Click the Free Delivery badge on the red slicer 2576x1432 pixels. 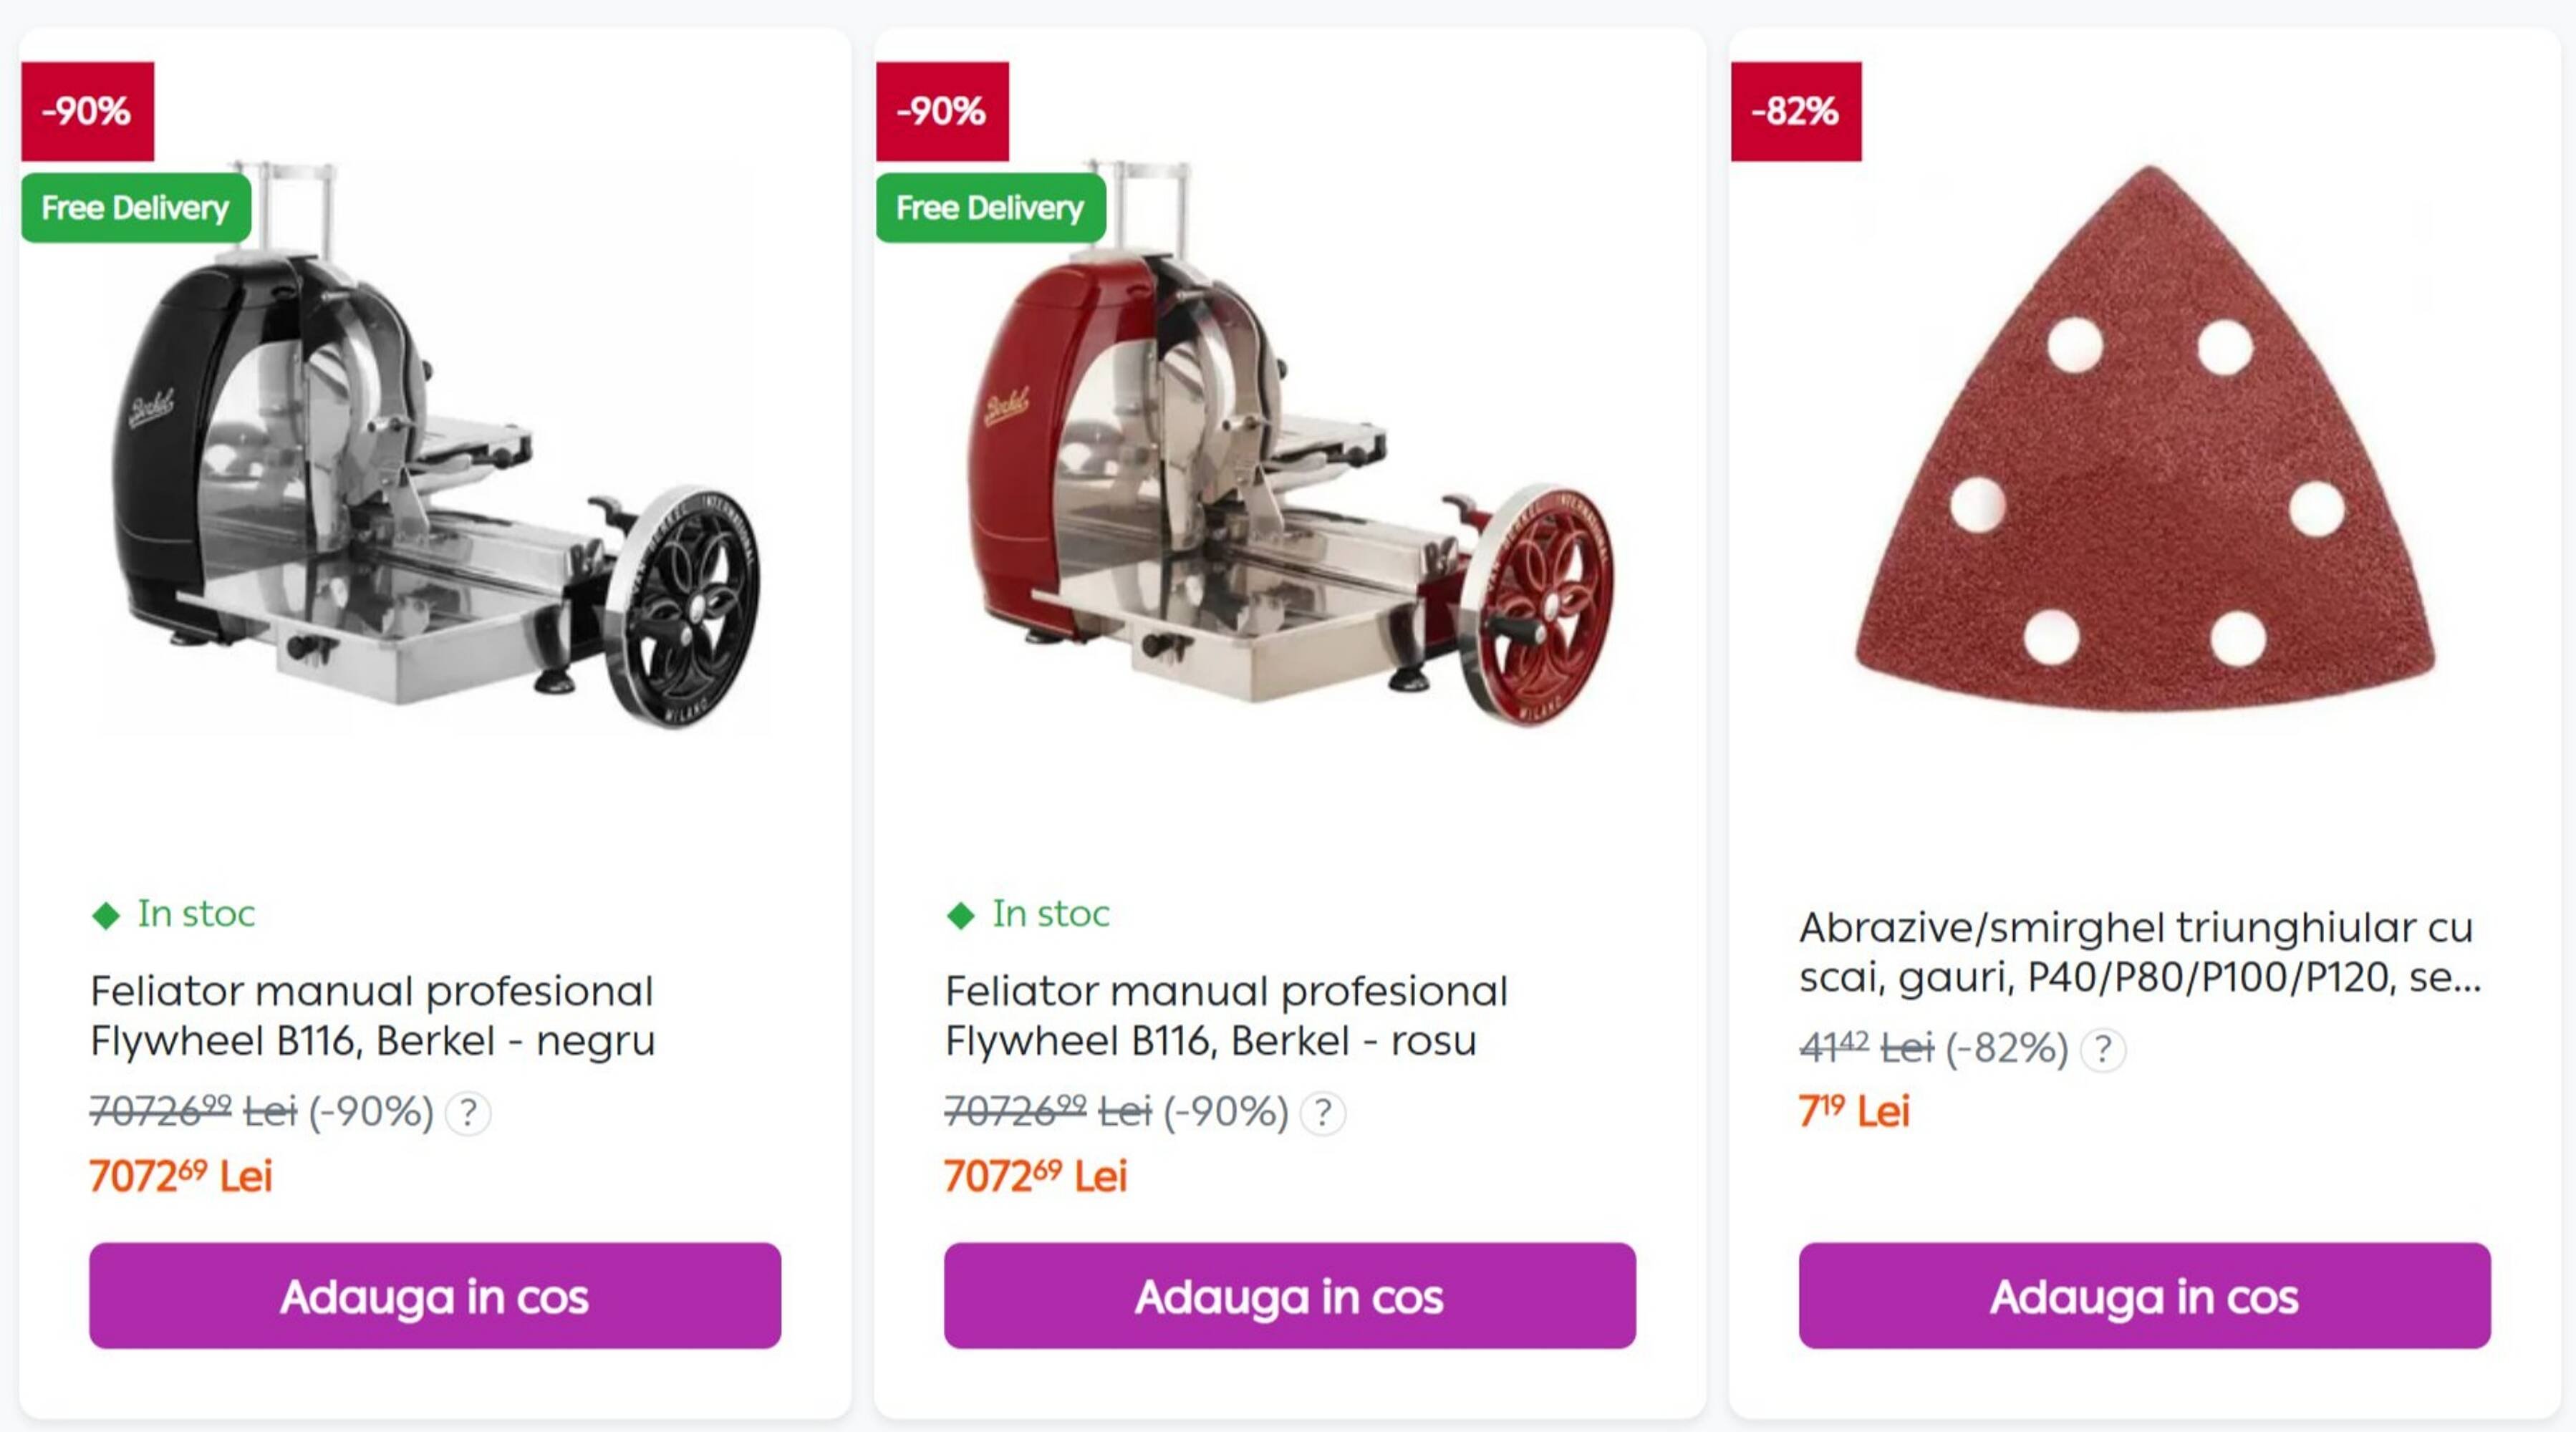pyautogui.click(x=991, y=208)
